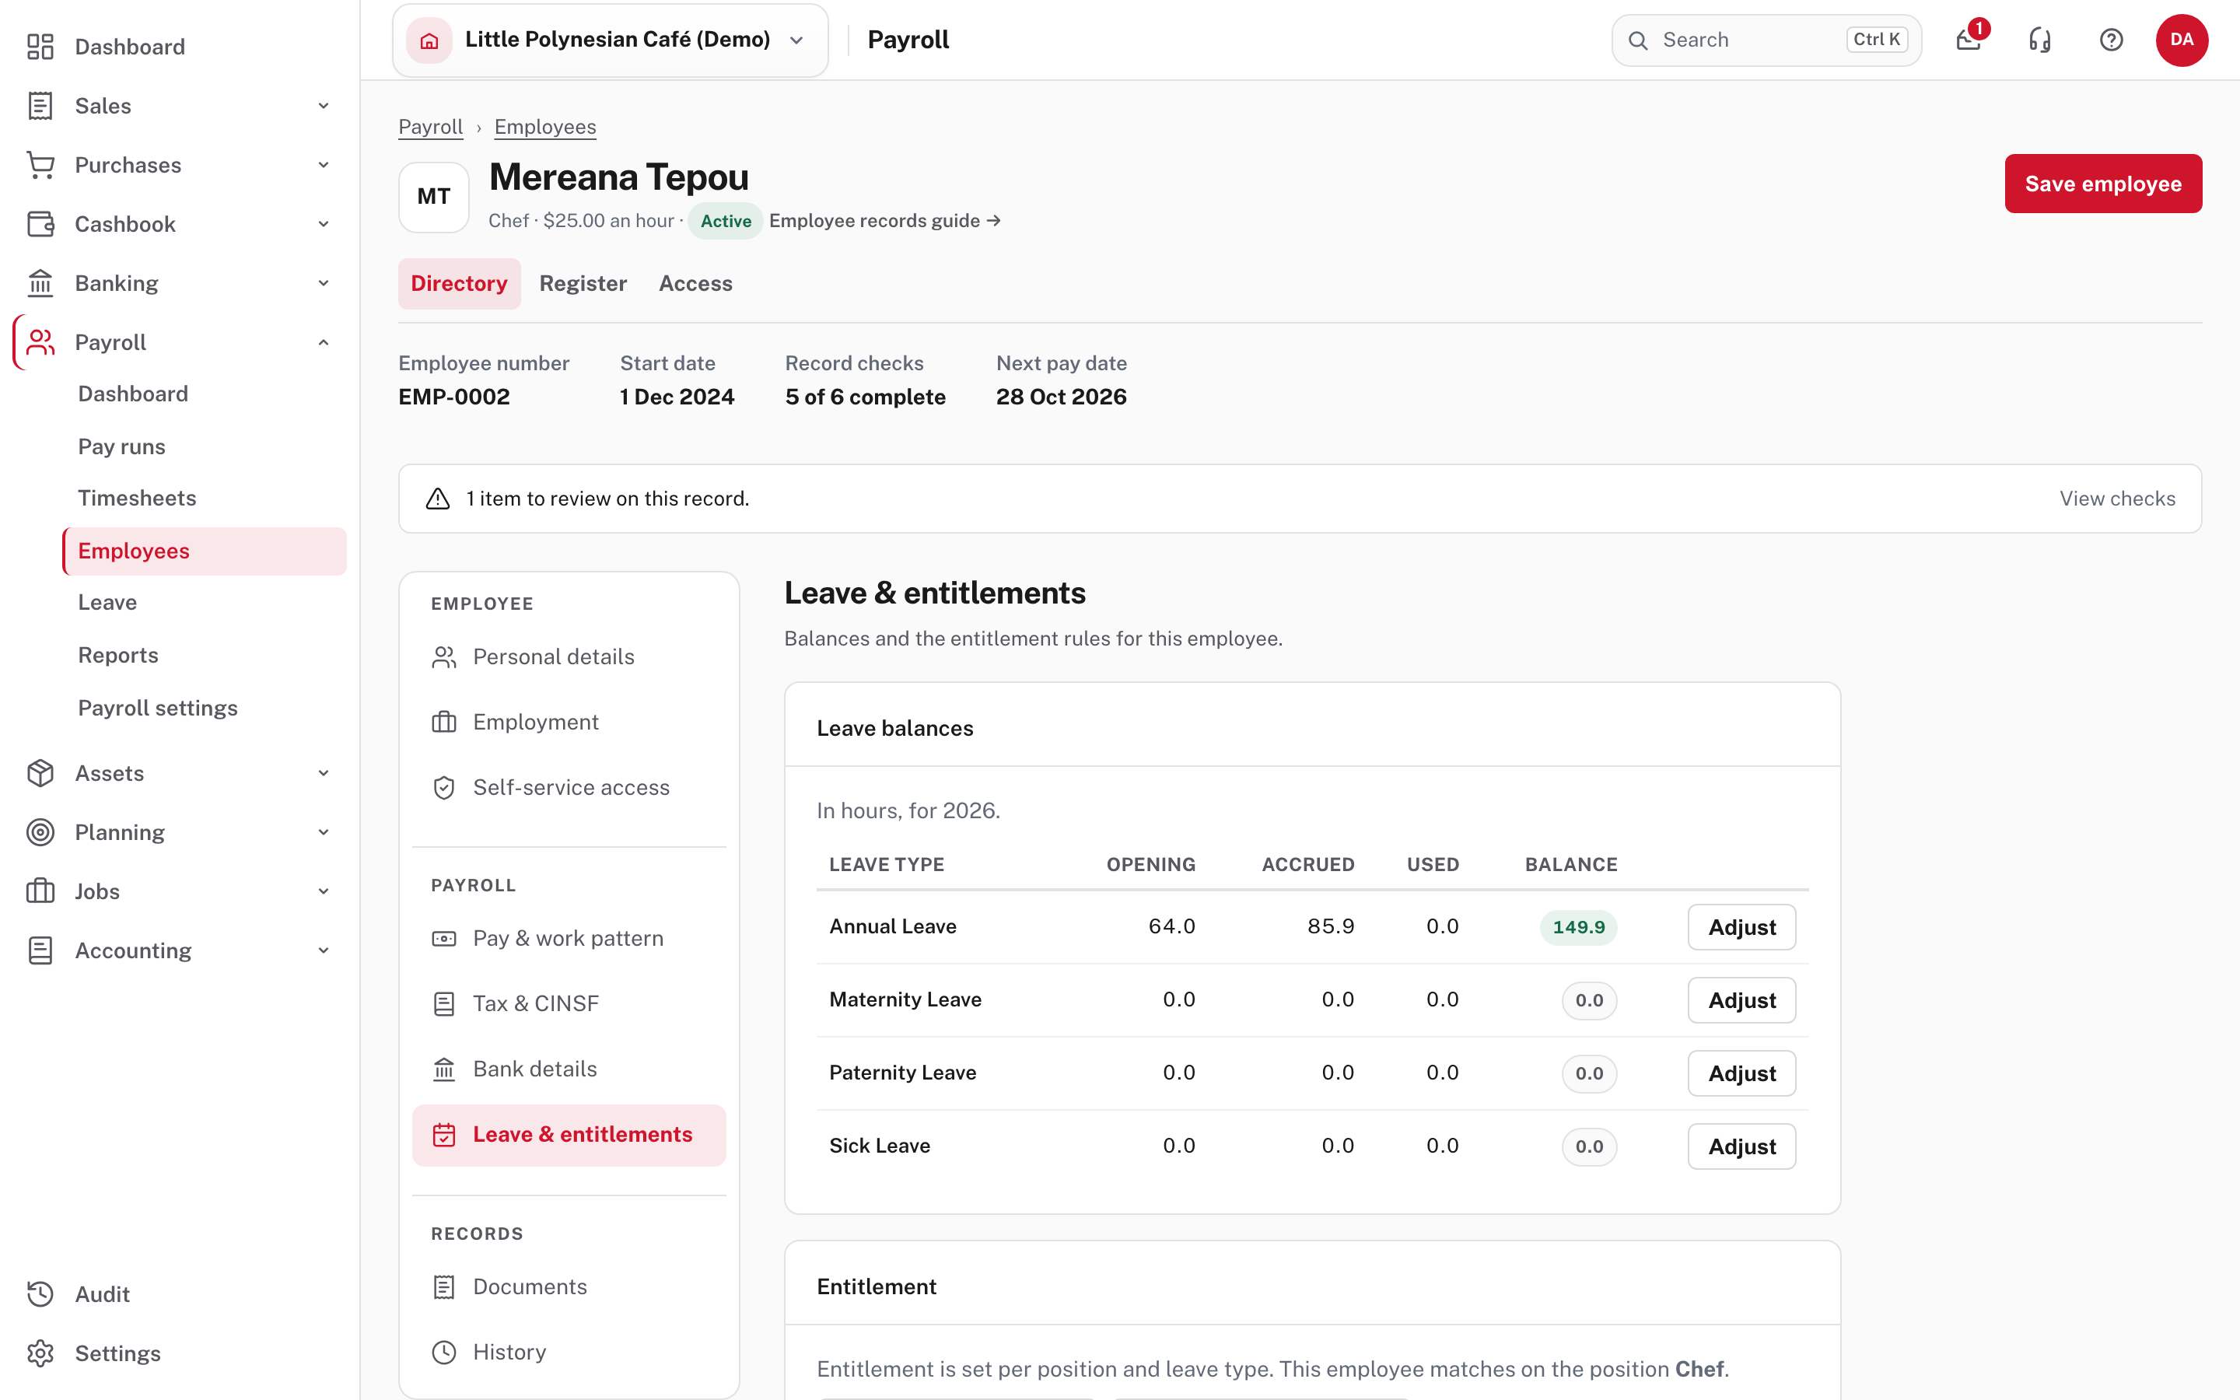
Task: Open Tax & CINSF section
Action: click(569, 1003)
